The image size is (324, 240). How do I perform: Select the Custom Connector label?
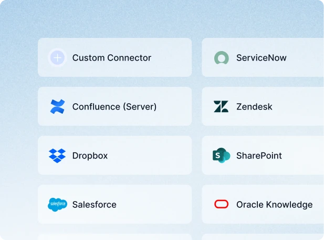(x=112, y=58)
